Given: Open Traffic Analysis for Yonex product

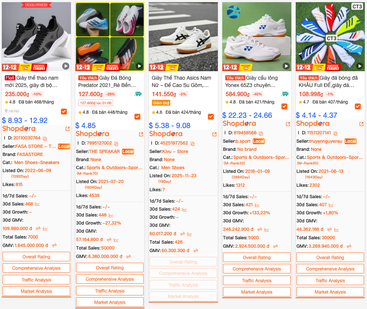Looking at the screenshot, I should [x=257, y=280].
